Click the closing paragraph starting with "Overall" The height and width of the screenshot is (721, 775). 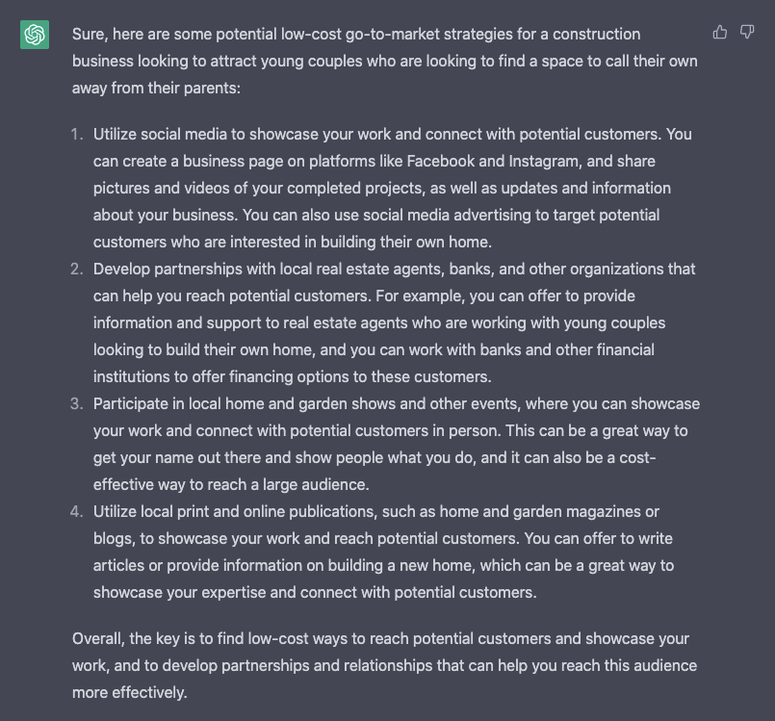(384, 666)
